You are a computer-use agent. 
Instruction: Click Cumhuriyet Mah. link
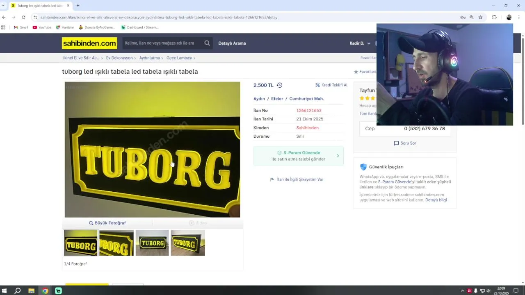(x=306, y=99)
